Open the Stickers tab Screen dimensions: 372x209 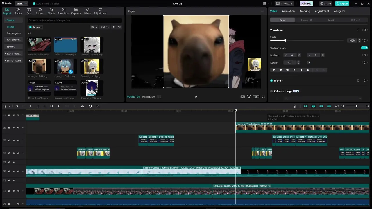pyautogui.click(x=40, y=11)
